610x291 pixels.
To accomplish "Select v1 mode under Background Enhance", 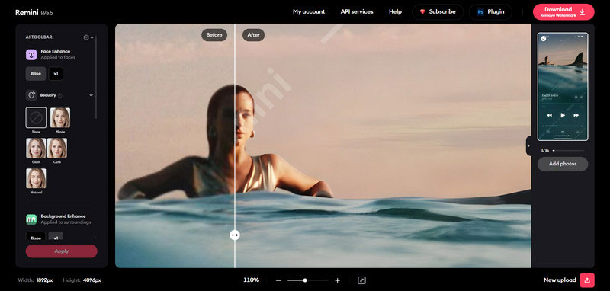I will tap(56, 237).
